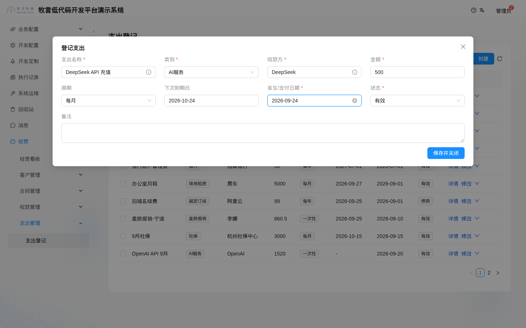Click the 下次到期日 date field

(211, 101)
